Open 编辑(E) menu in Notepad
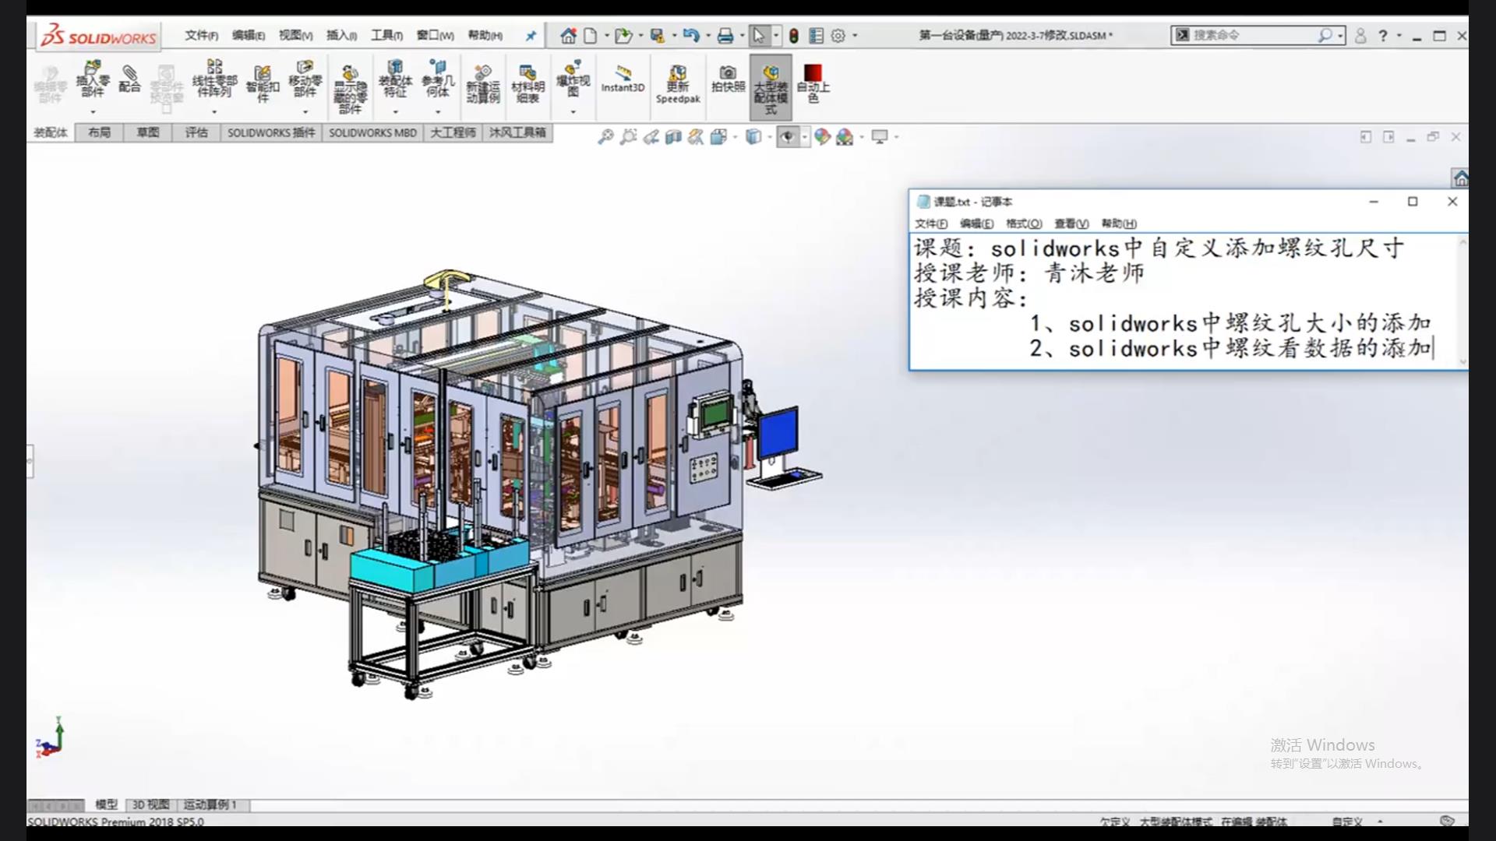Screen dimensions: 1496x841 (976, 224)
